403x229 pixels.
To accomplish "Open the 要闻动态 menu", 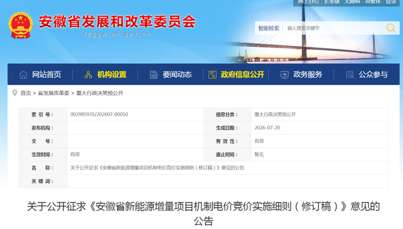I will tap(177, 74).
